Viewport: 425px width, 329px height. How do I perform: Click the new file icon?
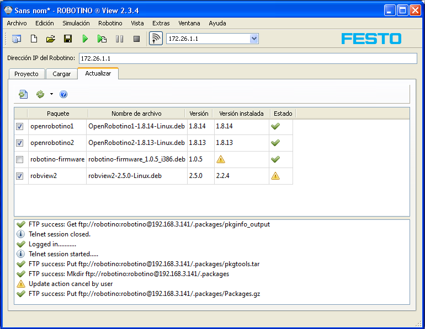(34, 39)
